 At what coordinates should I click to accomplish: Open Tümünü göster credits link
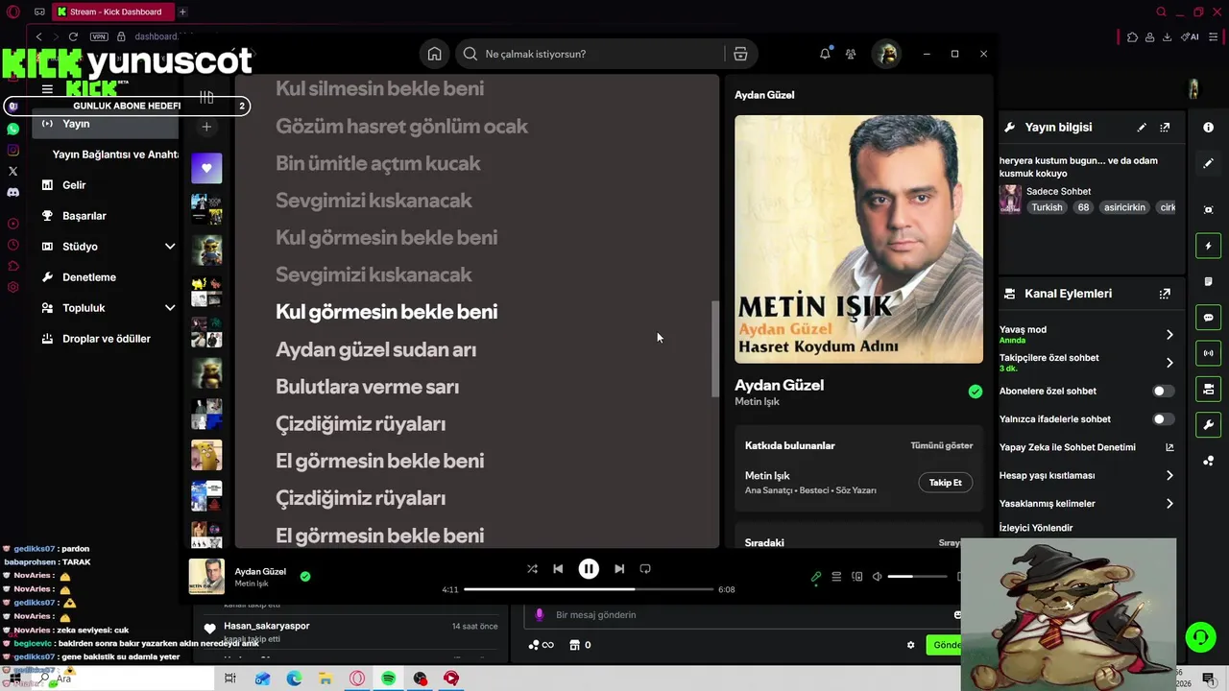(942, 445)
